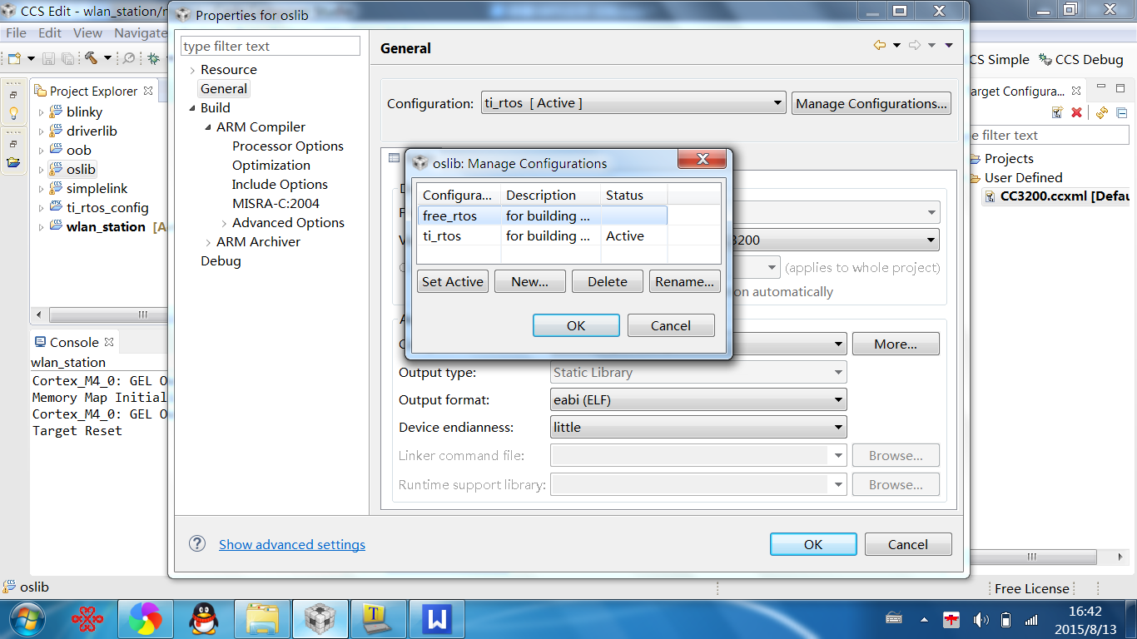
Task: Click the help question mark icon
Action: click(x=197, y=543)
